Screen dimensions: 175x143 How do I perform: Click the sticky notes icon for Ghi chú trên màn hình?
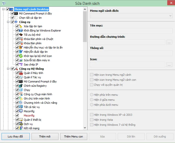click(21, 98)
